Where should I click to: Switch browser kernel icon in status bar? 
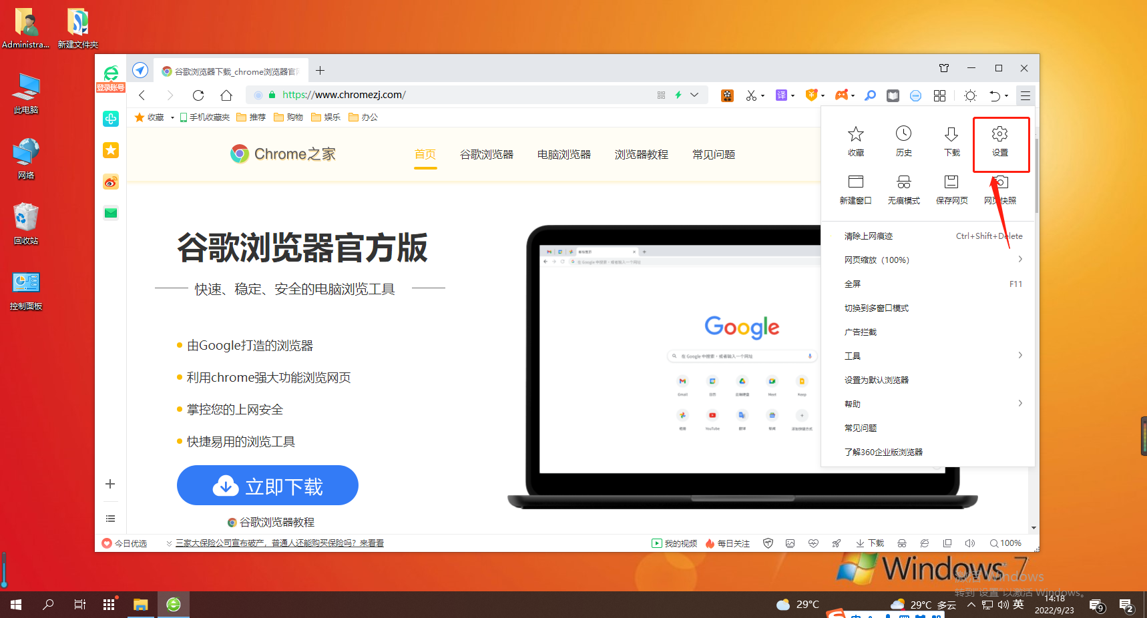click(925, 543)
